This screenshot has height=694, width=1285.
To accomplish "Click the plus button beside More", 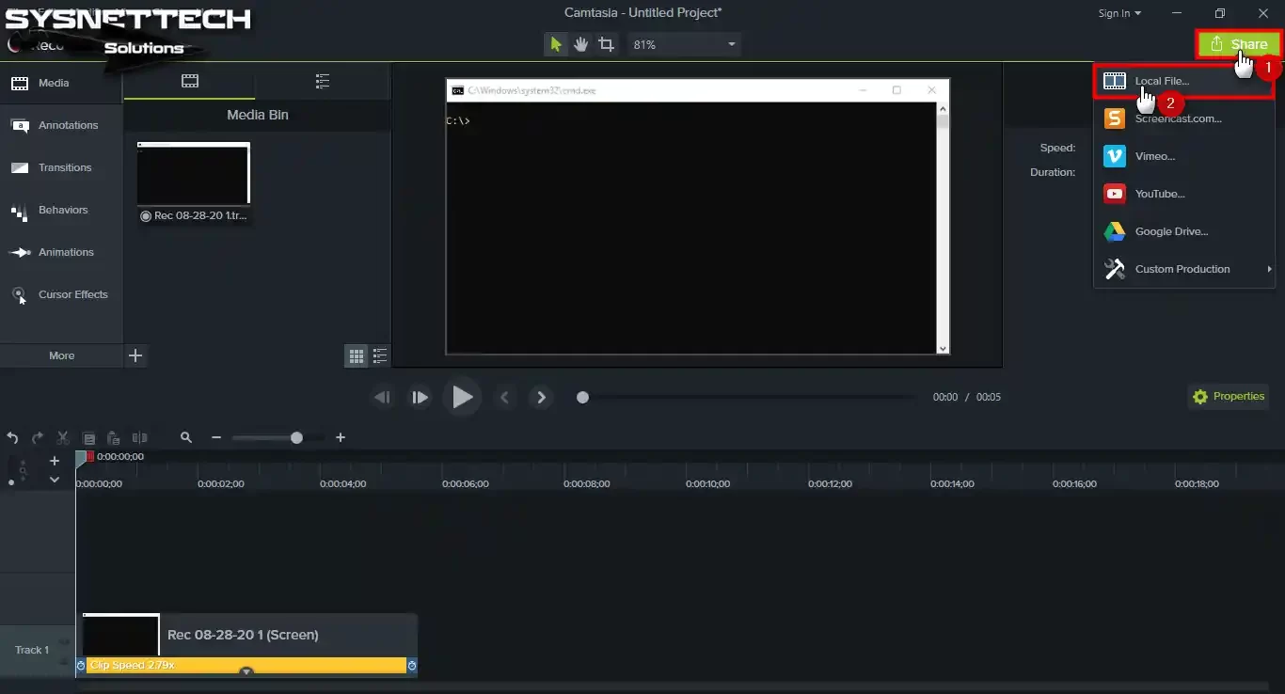I will [135, 355].
